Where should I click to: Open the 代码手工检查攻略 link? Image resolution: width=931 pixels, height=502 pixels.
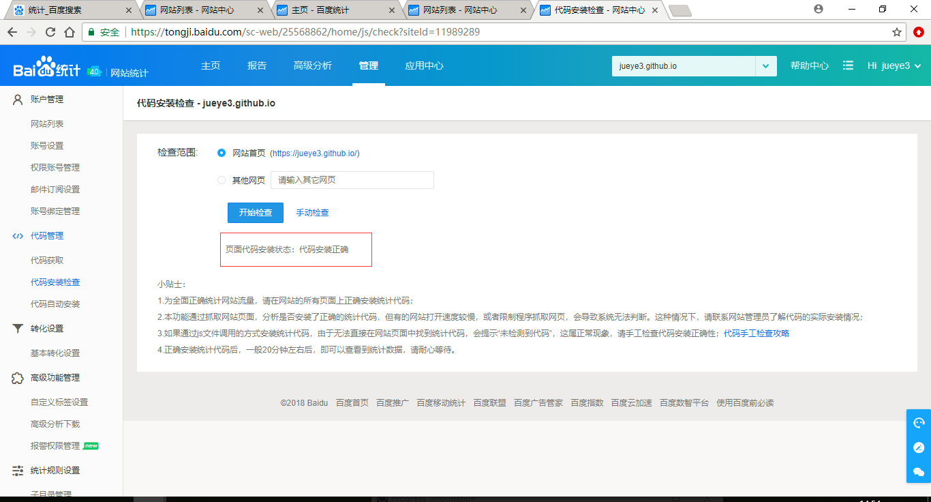pyautogui.click(x=757, y=334)
